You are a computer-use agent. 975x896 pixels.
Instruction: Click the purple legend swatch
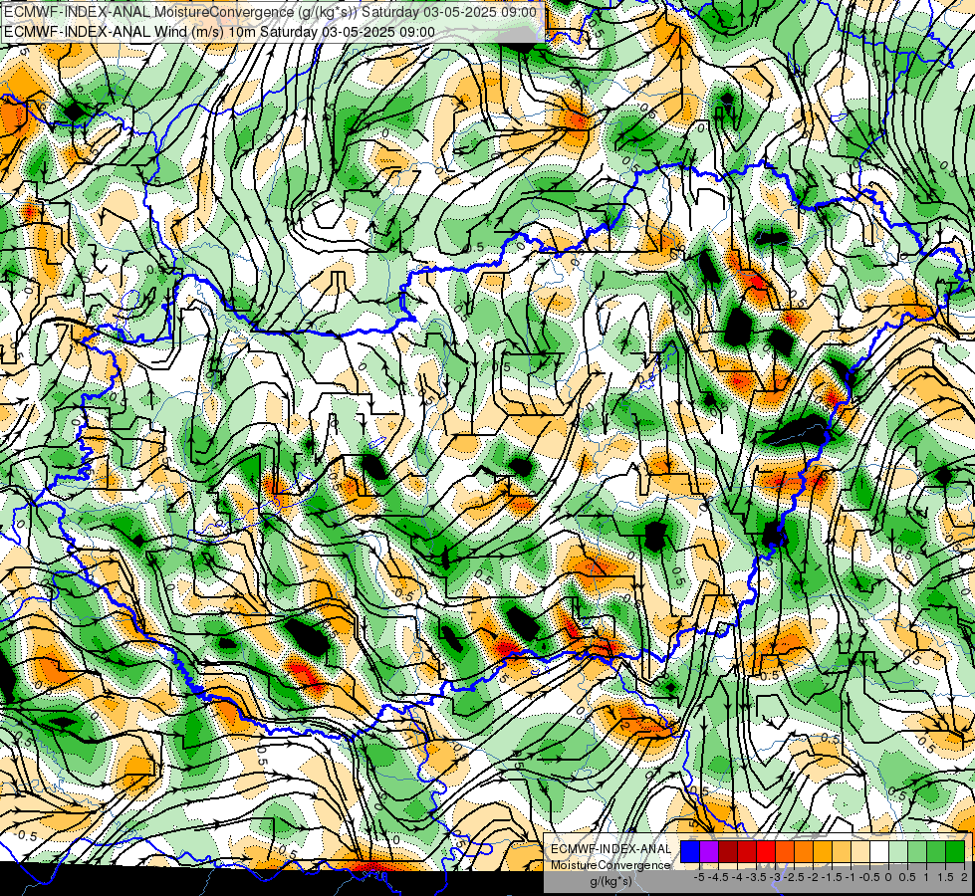point(709,852)
